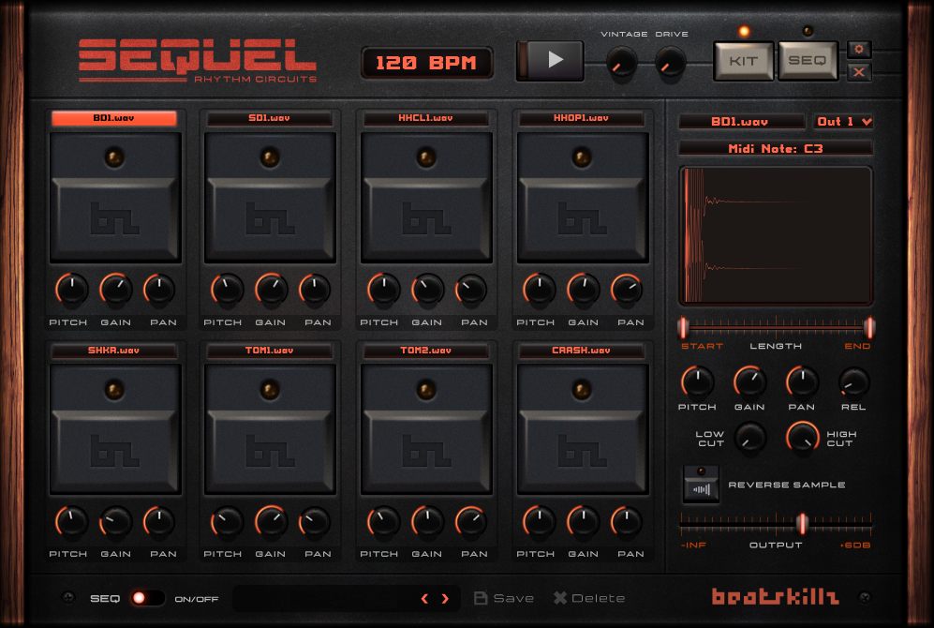Click the HIGH CUT knob
Viewport: 934px width, 628px height.
click(x=803, y=438)
